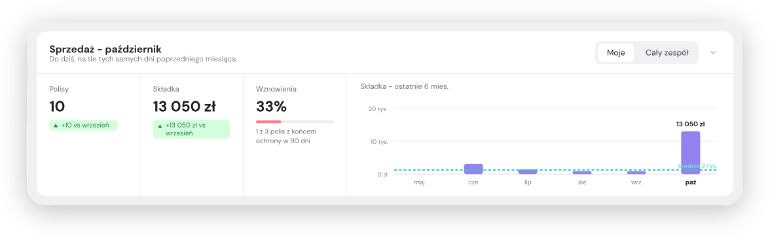Click the '13 050 zł' label above the paź bar
Viewport: 770px width, 238px height.
point(690,124)
